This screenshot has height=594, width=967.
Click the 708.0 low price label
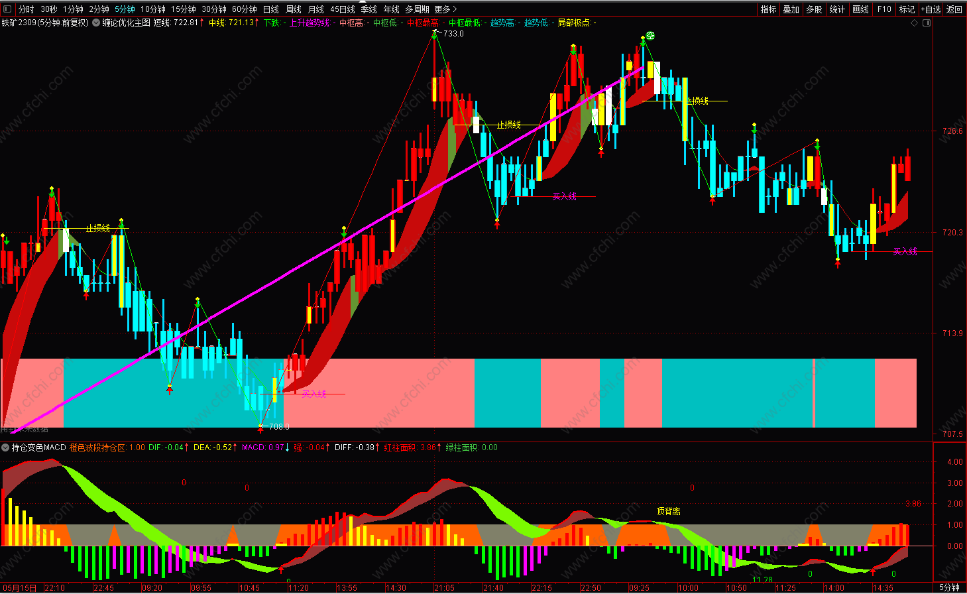pyautogui.click(x=279, y=426)
